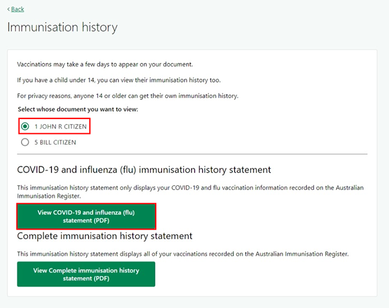Image resolution: width=389 pixels, height=308 pixels.
Task: Click the Back chevron arrow icon
Action: click(8, 9)
